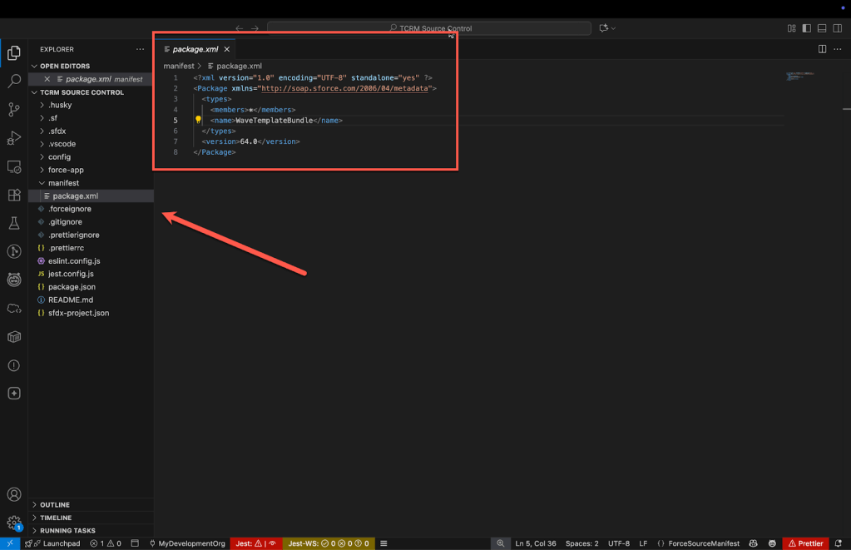Click the Prettier status bar button

pos(805,543)
